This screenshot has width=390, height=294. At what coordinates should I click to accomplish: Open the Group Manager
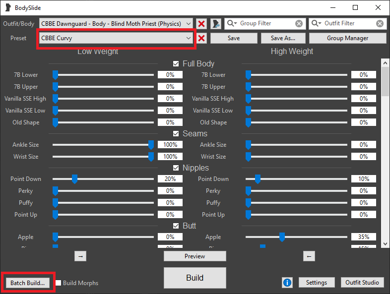click(x=347, y=38)
